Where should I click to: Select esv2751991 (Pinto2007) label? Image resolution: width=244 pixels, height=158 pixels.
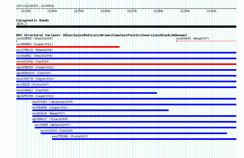(x=70, y=136)
